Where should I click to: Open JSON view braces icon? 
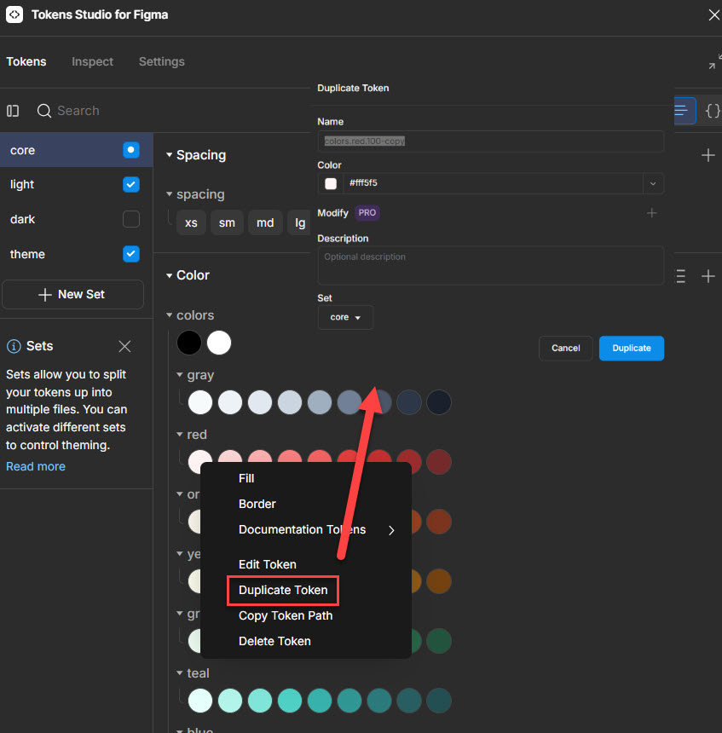(x=712, y=111)
